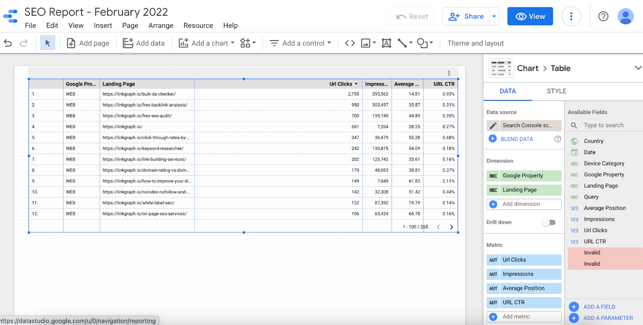
Task: Select the URL CTR metric chip
Action: pyautogui.click(x=524, y=303)
